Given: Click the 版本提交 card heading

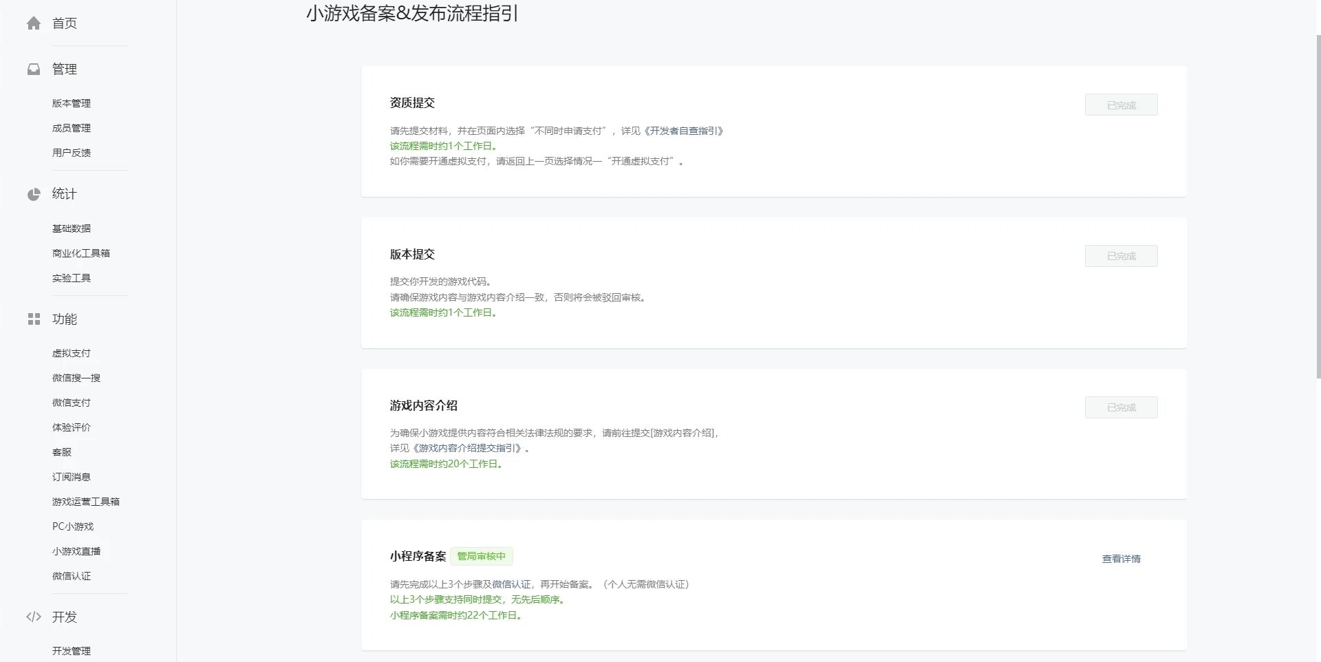Looking at the screenshot, I should (412, 254).
